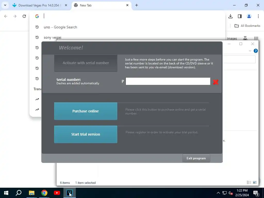Open Chrome from taskbar
Screen dimensions: 264x198
(44, 193)
